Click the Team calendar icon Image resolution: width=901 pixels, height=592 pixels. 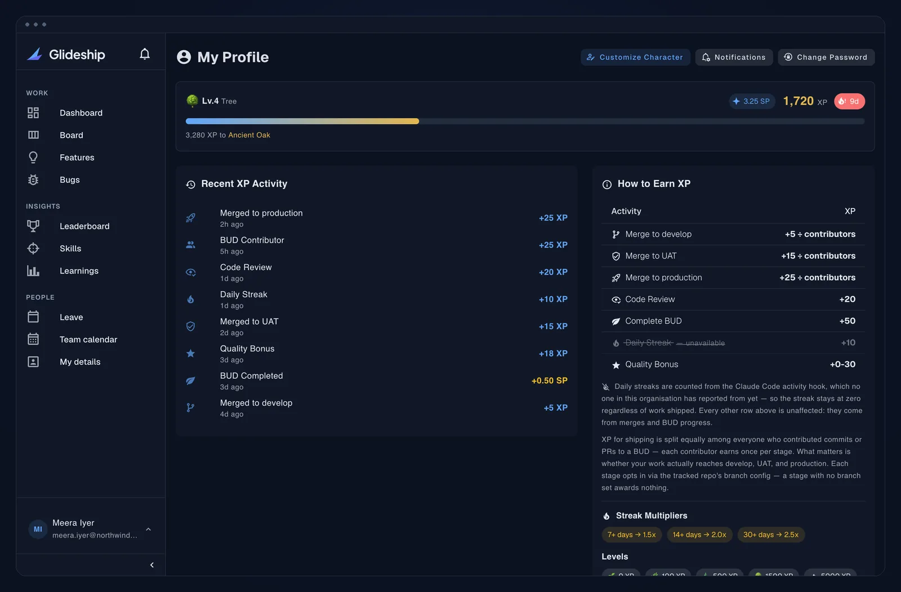33,339
